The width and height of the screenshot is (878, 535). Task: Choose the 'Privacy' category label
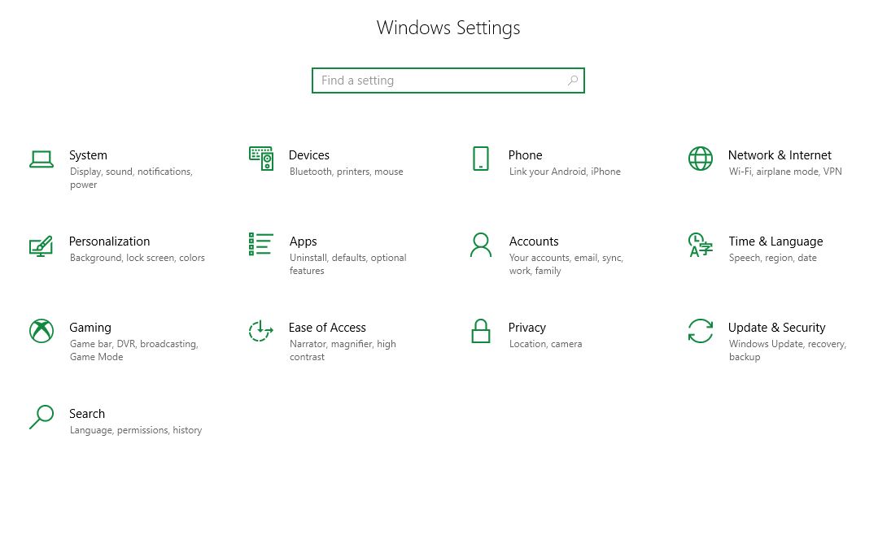(x=526, y=328)
